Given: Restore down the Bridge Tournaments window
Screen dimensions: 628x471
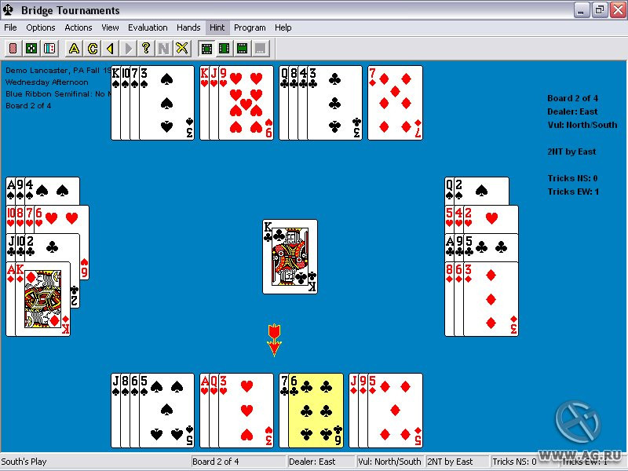Looking at the screenshot, I should [x=600, y=10].
